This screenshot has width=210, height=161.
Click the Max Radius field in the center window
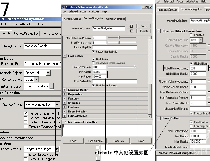coord(99,76)
